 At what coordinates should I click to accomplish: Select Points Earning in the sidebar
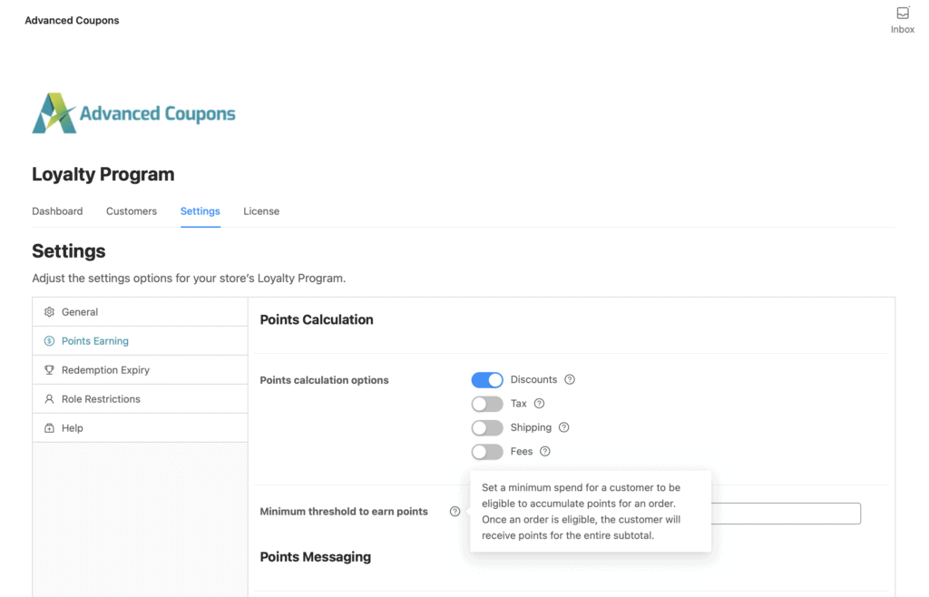click(x=95, y=341)
